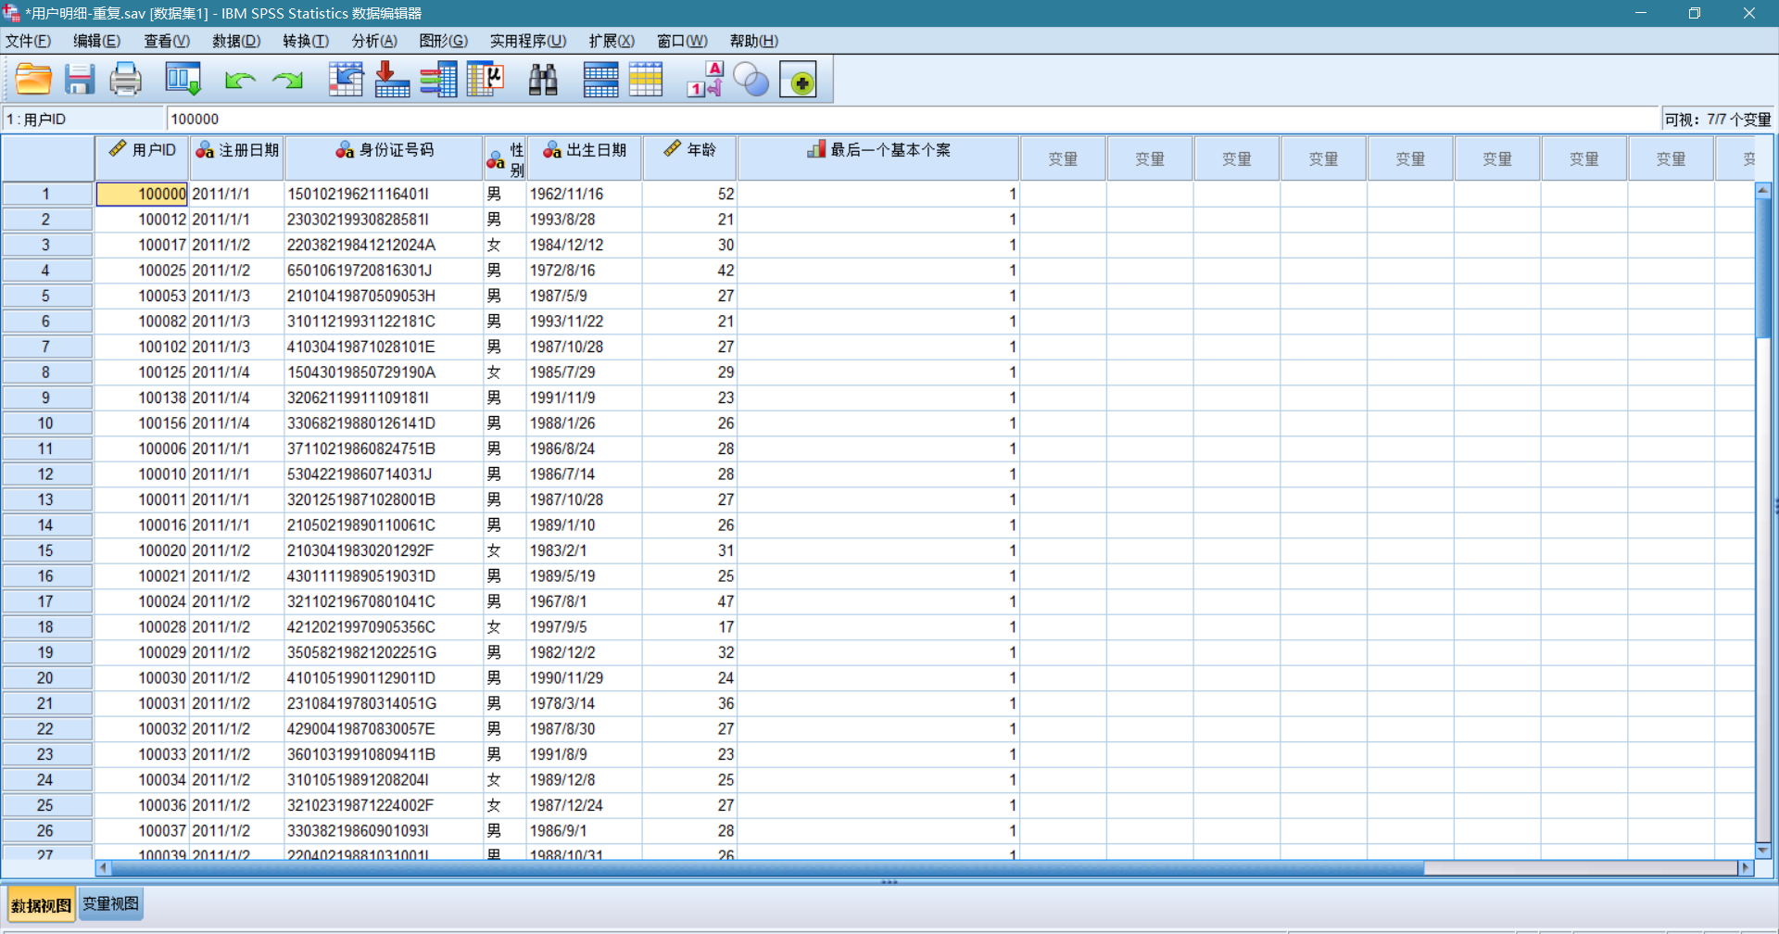Click the green plus customize toolbar icon
Screen dimensions: 1779x934
pos(798,81)
